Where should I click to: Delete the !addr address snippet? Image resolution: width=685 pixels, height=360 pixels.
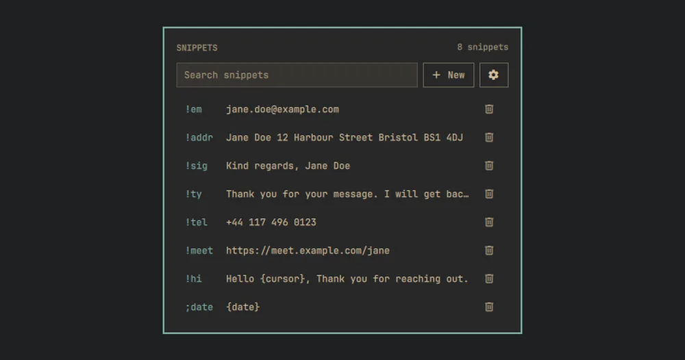[489, 138]
